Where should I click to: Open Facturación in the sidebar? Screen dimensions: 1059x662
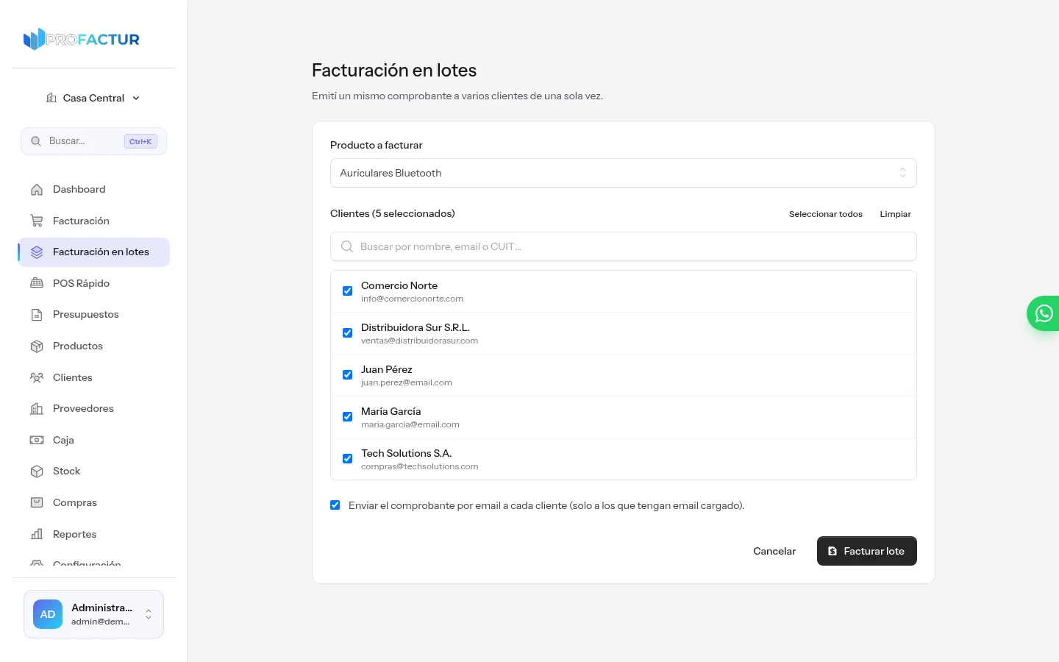point(93,221)
